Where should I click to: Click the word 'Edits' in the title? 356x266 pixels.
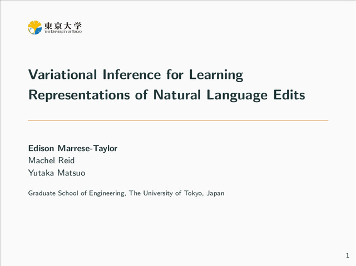pyautogui.click(x=289, y=95)
